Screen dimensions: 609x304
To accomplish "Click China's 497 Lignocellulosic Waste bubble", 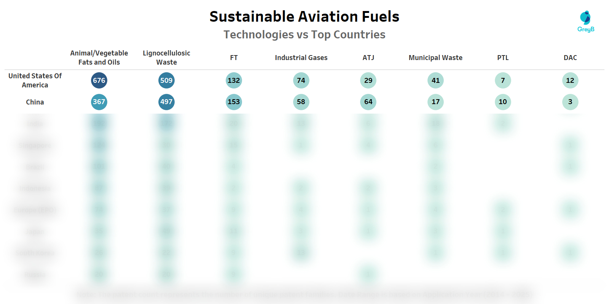I will (166, 102).
